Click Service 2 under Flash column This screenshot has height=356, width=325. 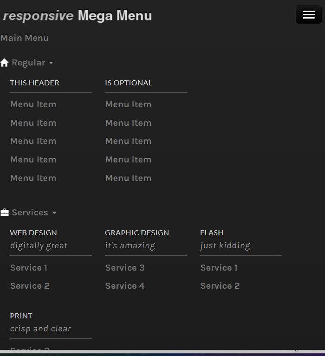pyautogui.click(x=220, y=286)
